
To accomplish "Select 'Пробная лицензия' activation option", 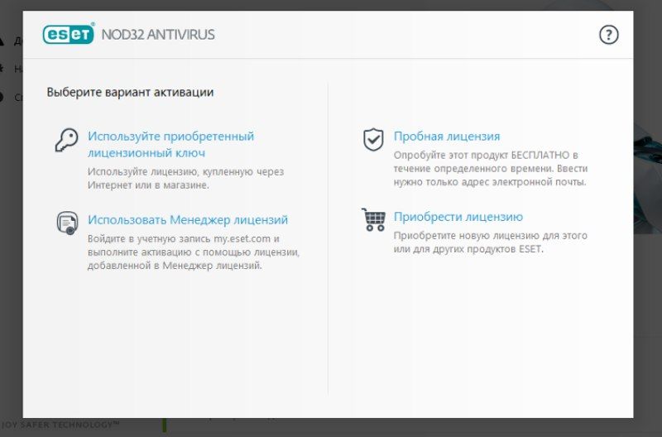I will click(447, 137).
